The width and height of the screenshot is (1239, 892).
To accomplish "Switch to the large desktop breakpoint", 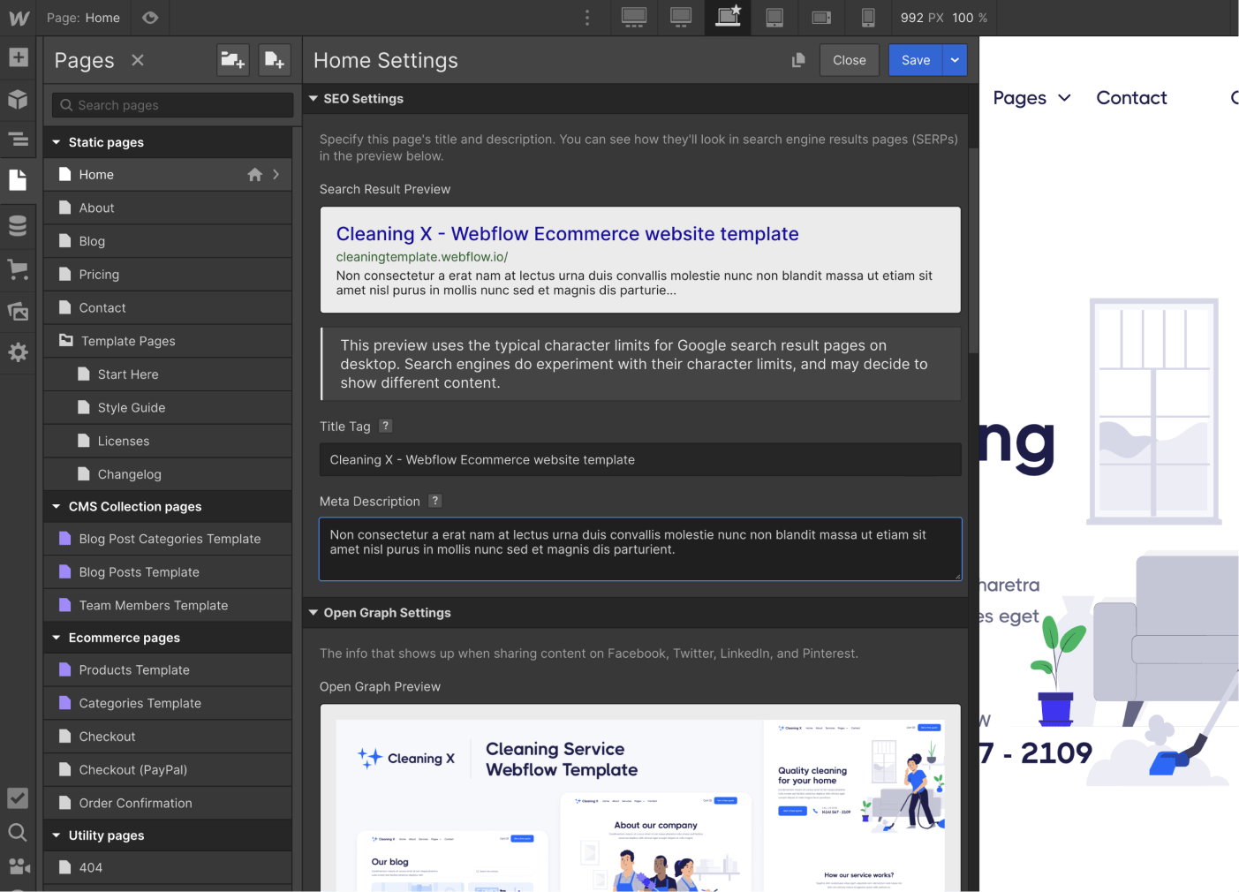I will pos(634,18).
